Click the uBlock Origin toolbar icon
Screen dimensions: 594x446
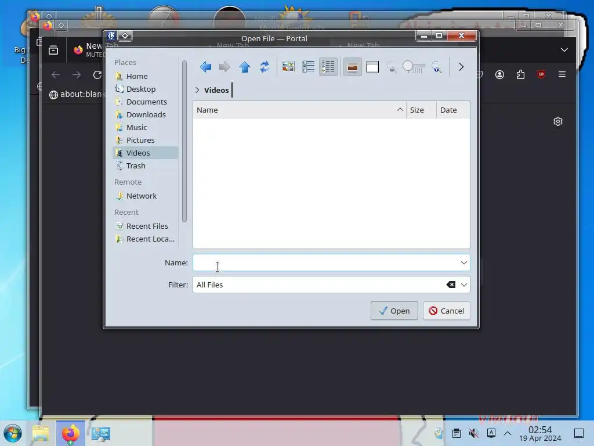pos(541,74)
